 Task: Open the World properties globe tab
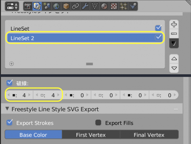[56, 6]
